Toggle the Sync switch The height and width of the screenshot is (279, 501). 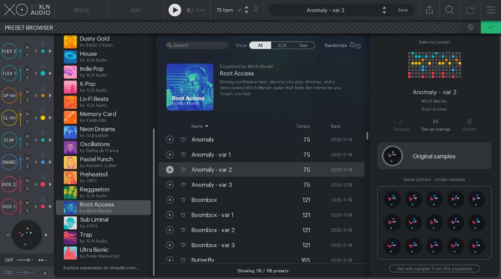click(x=190, y=10)
